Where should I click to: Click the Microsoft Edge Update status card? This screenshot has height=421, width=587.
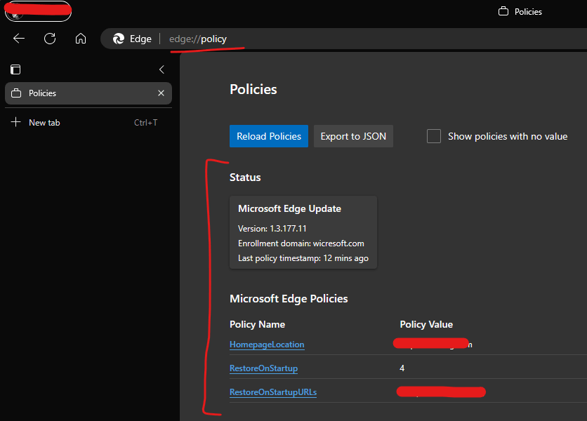click(x=303, y=233)
